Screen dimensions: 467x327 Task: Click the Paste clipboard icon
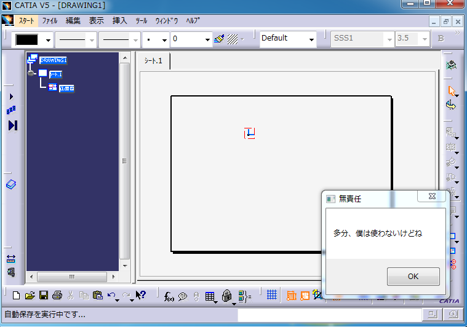[98, 295]
